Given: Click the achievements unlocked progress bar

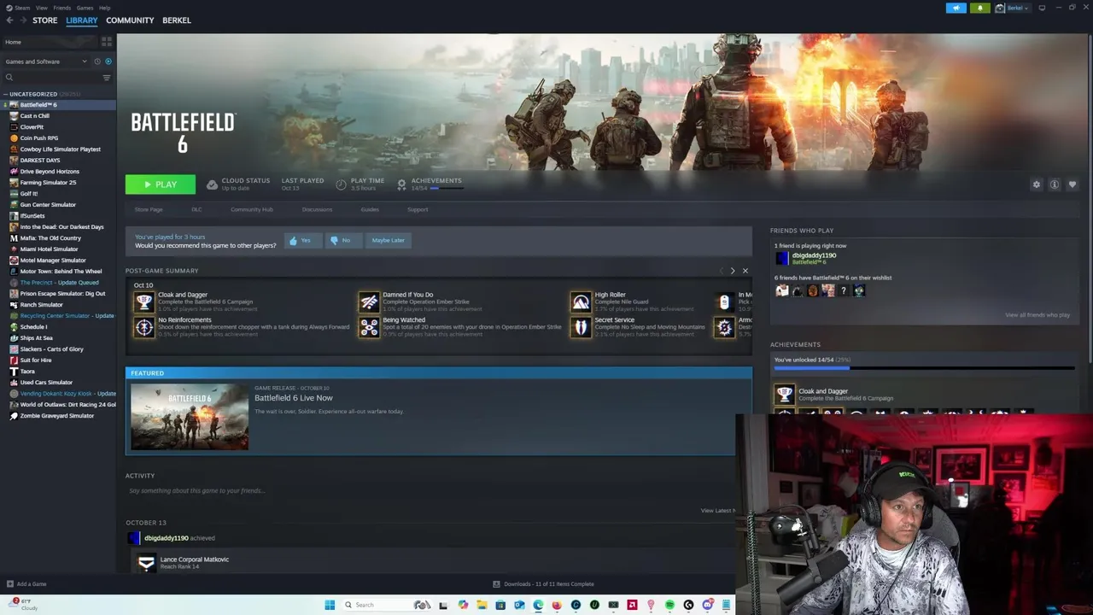Looking at the screenshot, I should [x=924, y=368].
